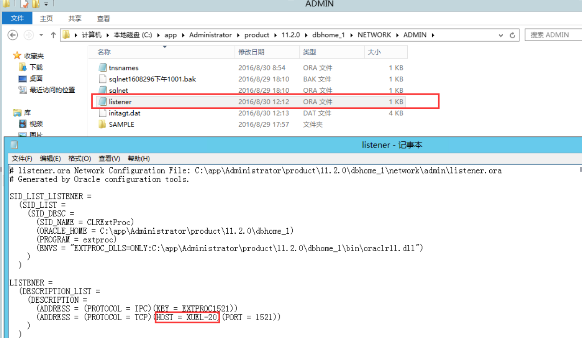Select dbhome_1 in the address breadcrumb
The height and width of the screenshot is (338, 582).
pyautogui.click(x=328, y=35)
